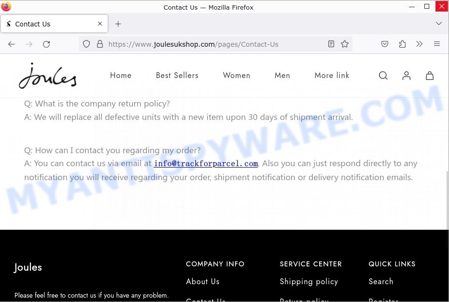The height and width of the screenshot is (302, 449).
Task: Open site search magnifier
Action: click(x=383, y=76)
